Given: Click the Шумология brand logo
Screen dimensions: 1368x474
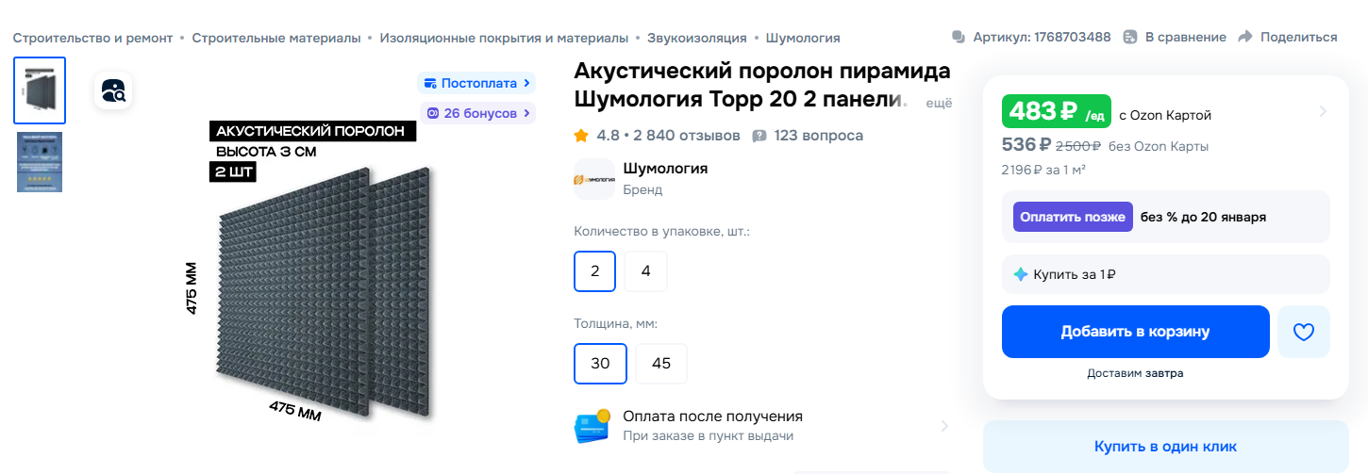Looking at the screenshot, I should pos(594,179).
